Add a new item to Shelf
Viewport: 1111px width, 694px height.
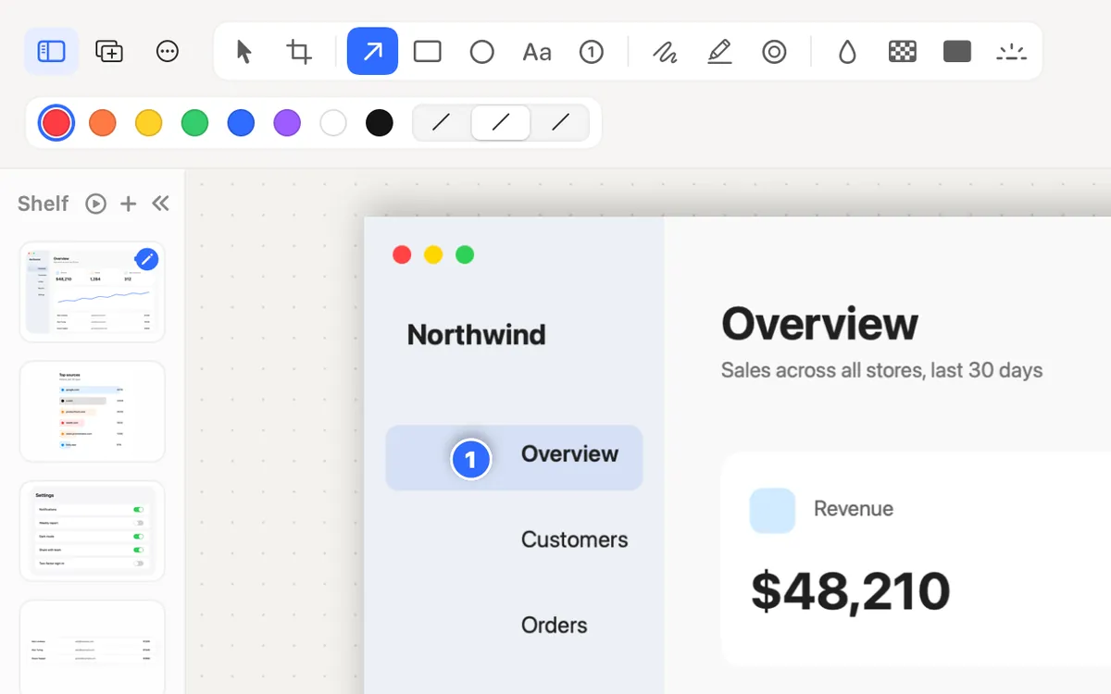[x=129, y=204]
